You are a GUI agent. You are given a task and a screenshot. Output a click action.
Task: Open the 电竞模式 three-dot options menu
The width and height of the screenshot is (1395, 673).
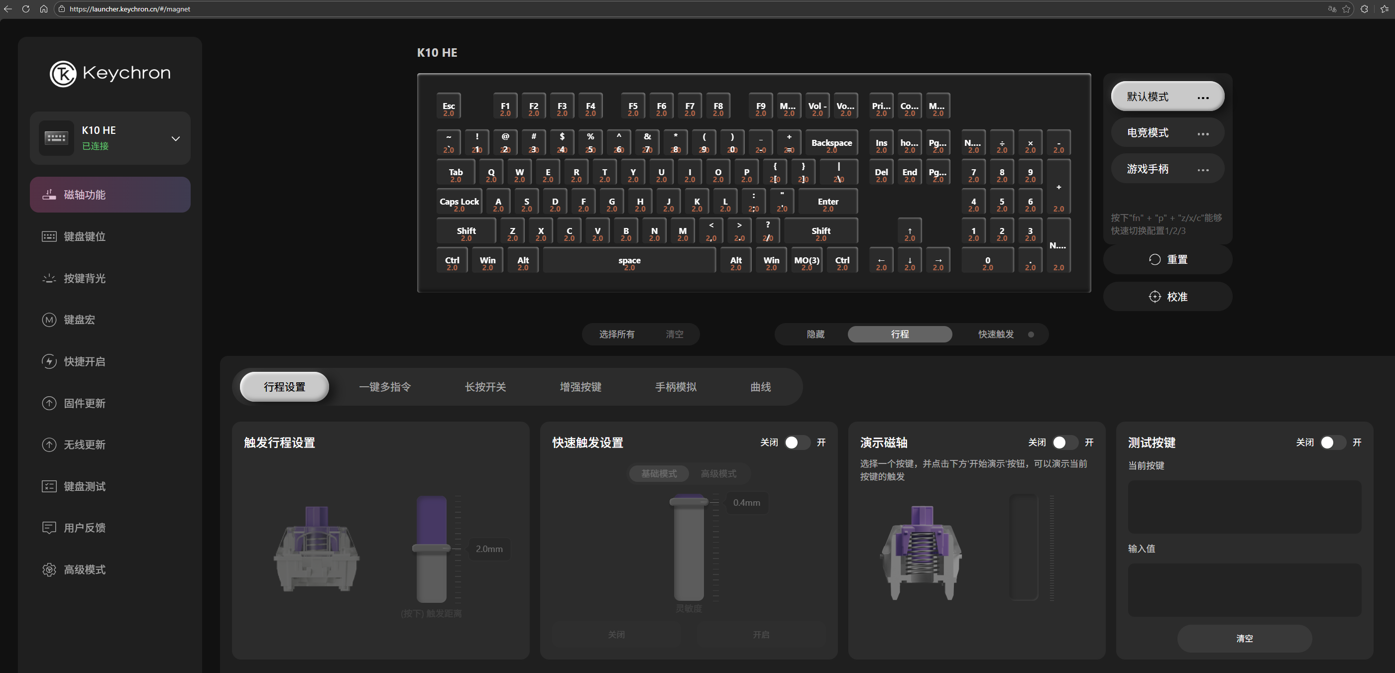(x=1203, y=134)
